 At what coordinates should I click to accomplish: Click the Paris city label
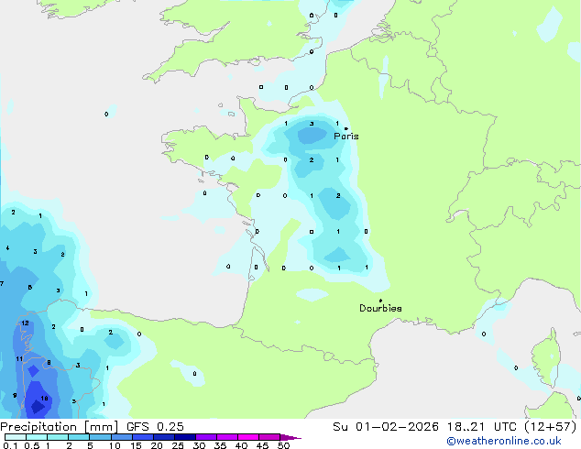point(346,137)
